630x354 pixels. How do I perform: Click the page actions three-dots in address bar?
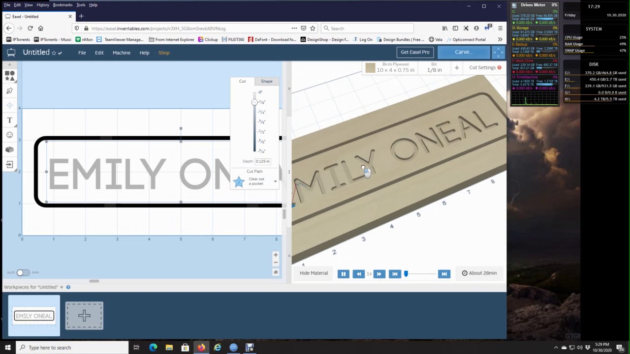tap(294, 29)
